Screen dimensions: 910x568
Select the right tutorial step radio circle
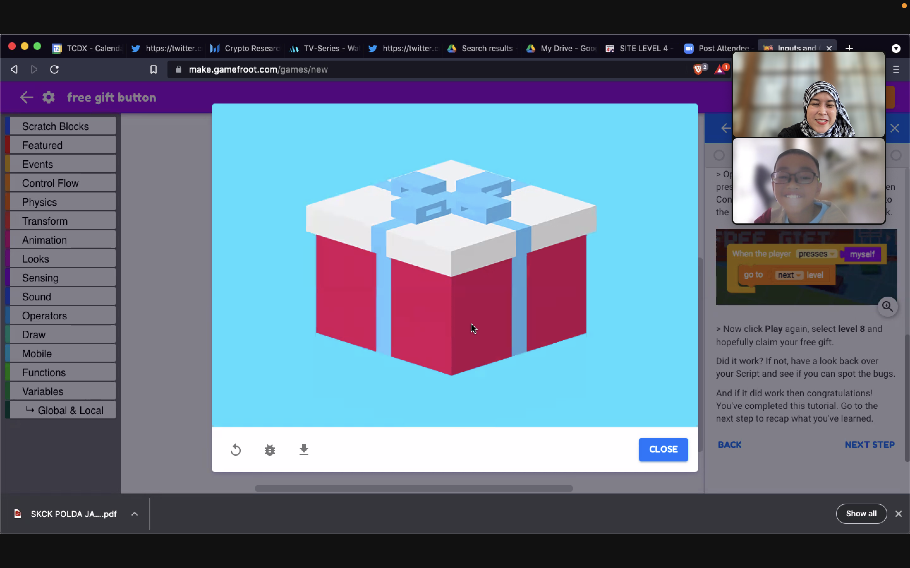(x=896, y=155)
